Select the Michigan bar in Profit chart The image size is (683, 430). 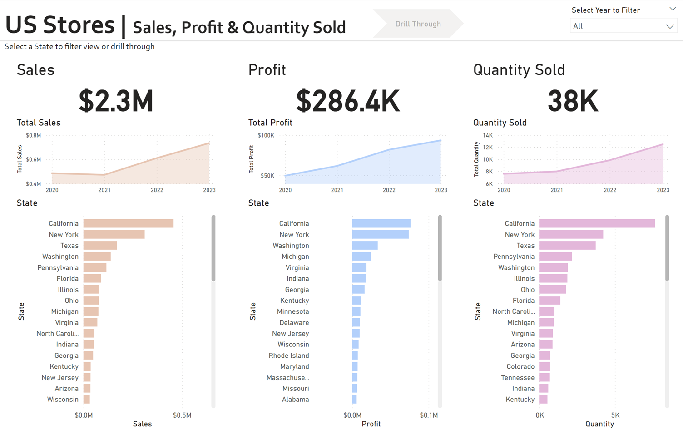click(361, 257)
